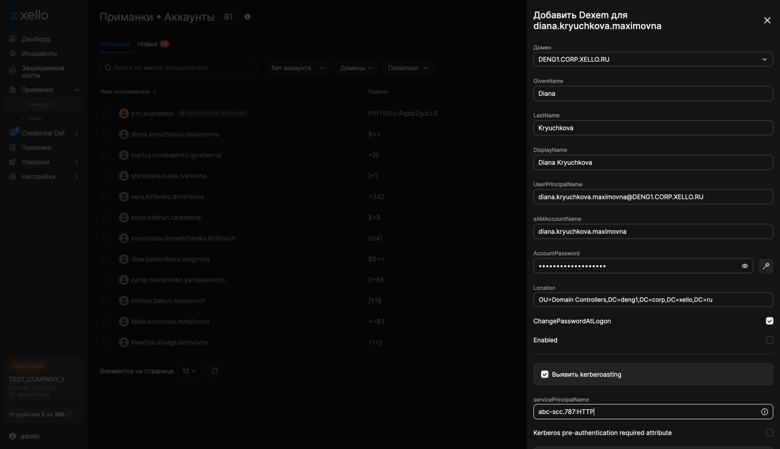Screen dimensions: 780x449
Task: Click the GivenName input field
Action: (x=652, y=94)
